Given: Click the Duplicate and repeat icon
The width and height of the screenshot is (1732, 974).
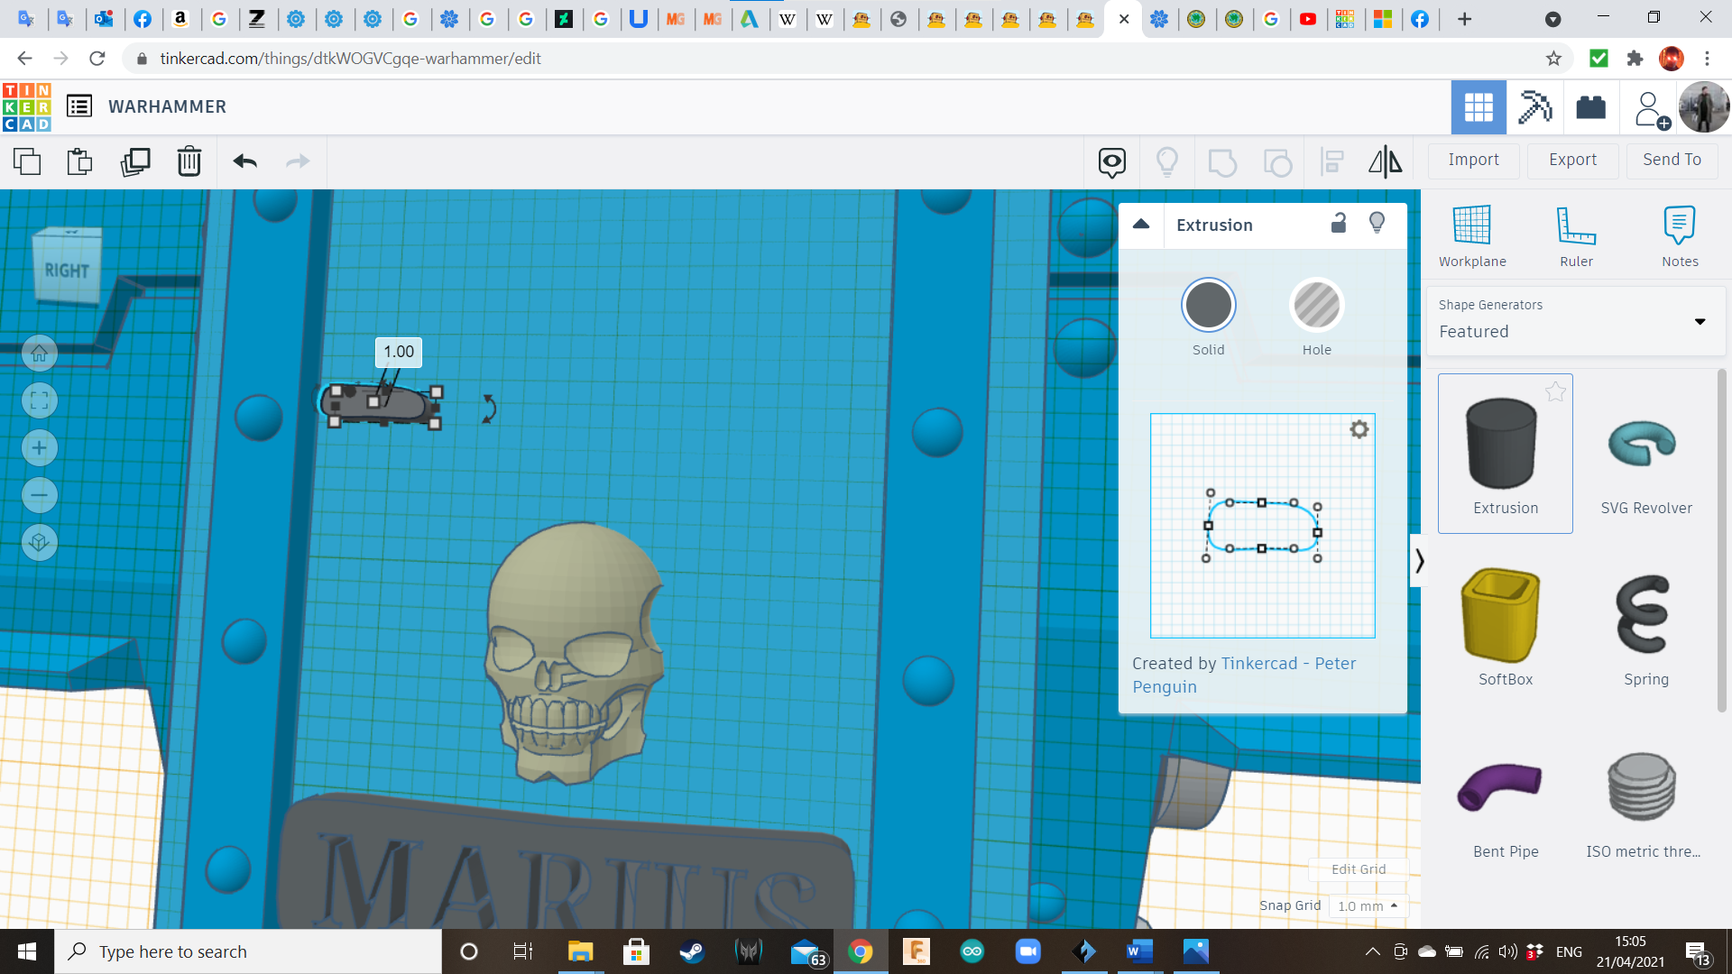Looking at the screenshot, I should coord(135,161).
